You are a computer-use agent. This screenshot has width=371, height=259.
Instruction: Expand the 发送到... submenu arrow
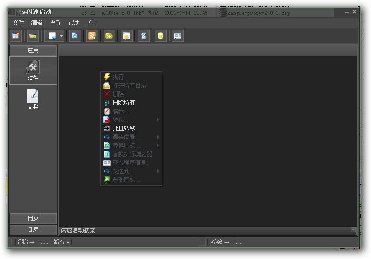[158, 171]
